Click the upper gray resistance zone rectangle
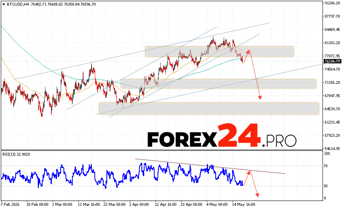 [219, 51]
